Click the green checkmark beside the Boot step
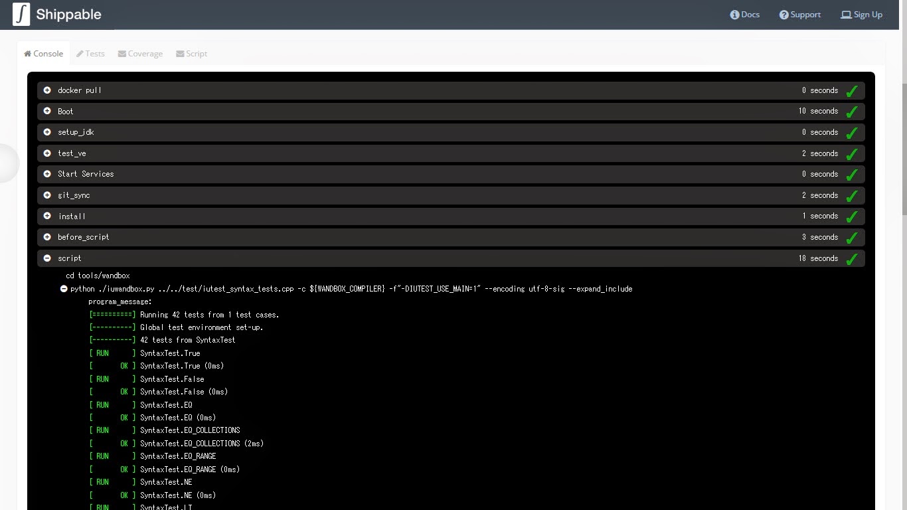Viewport: 907px width, 510px height. click(852, 111)
